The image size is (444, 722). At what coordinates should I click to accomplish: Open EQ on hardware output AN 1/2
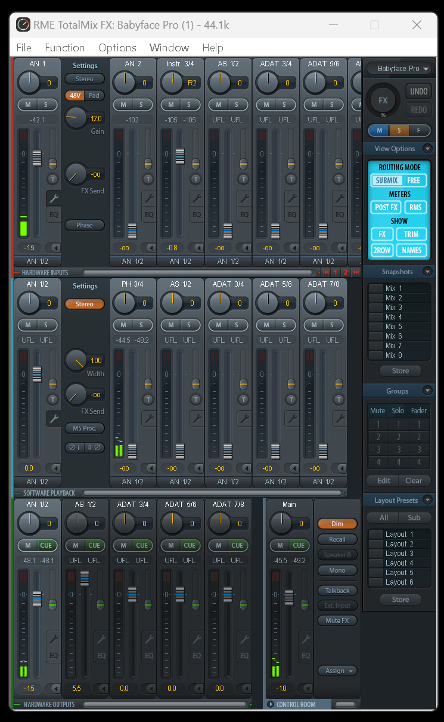tap(54, 655)
